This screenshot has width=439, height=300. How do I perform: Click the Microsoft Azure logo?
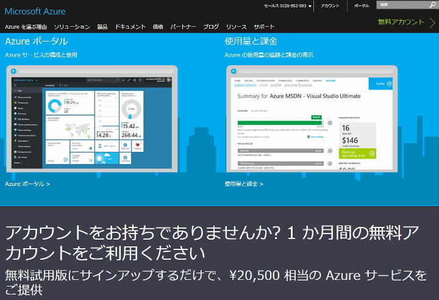click(x=35, y=12)
